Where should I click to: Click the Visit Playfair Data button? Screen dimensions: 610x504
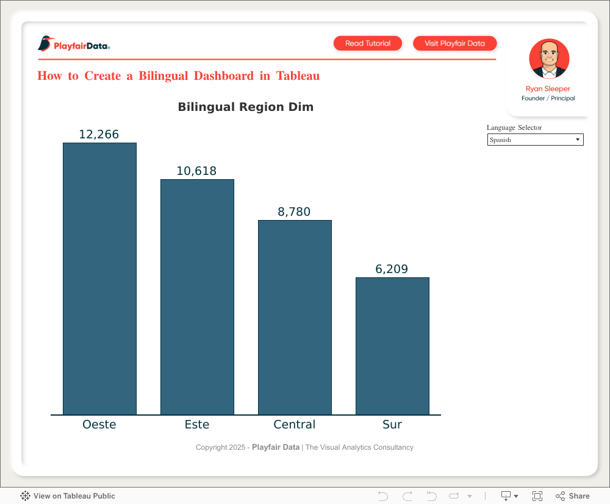(454, 43)
